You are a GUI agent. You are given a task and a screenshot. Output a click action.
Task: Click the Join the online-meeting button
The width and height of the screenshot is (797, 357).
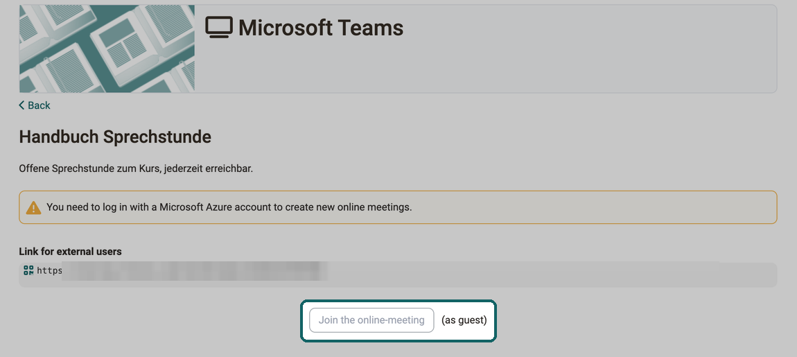[371, 320]
